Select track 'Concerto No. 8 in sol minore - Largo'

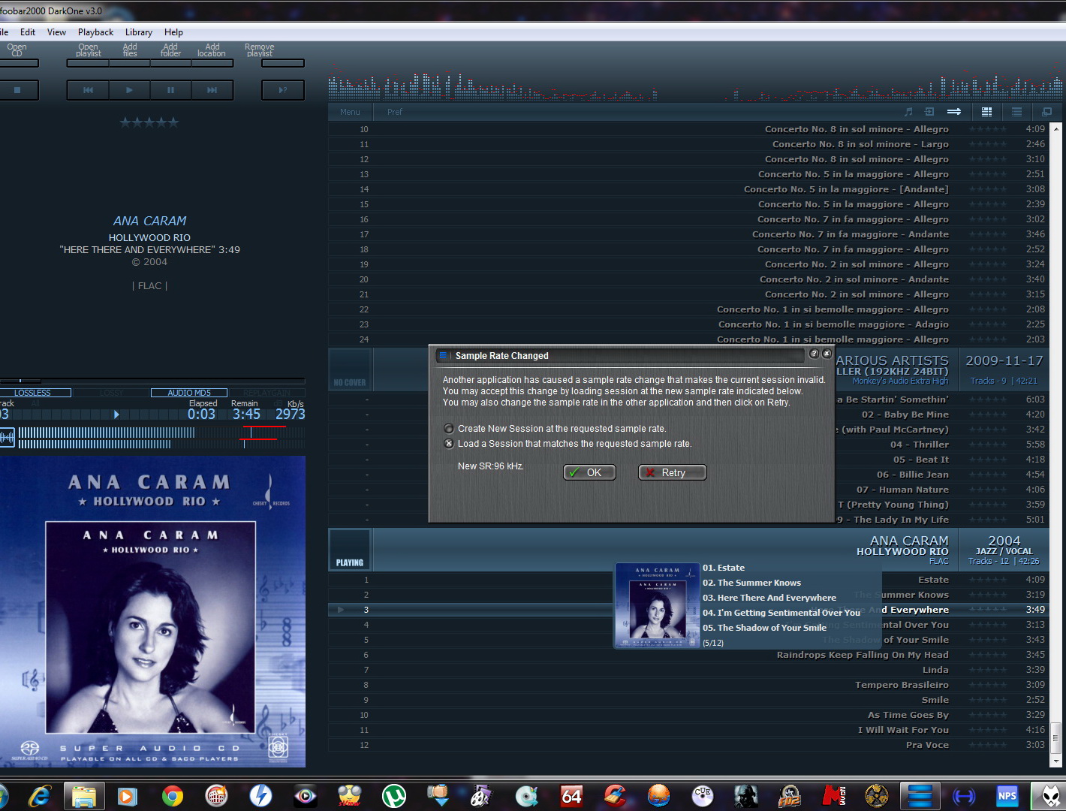tap(688, 144)
